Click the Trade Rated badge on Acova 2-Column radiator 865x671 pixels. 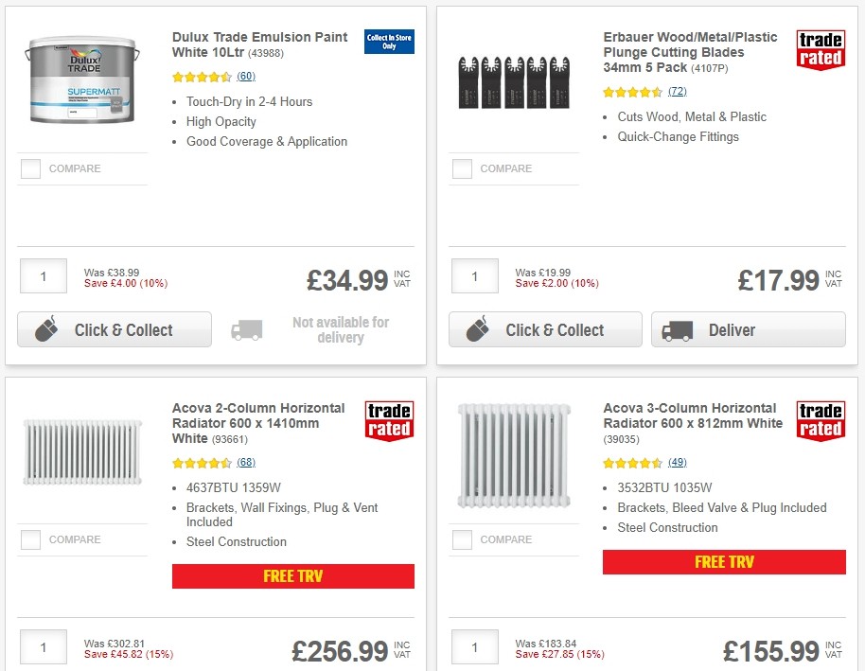coord(389,419)
